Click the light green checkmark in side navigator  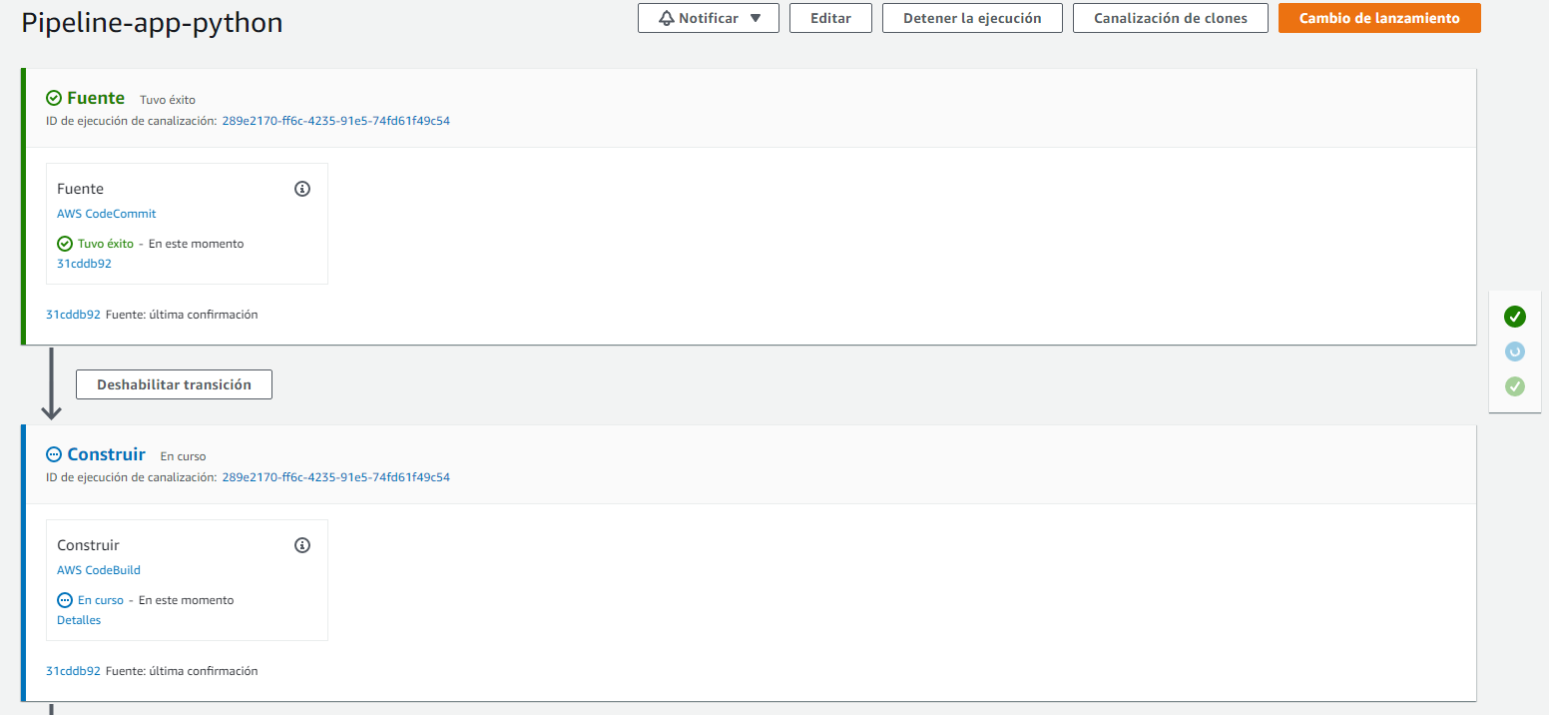1514,385
